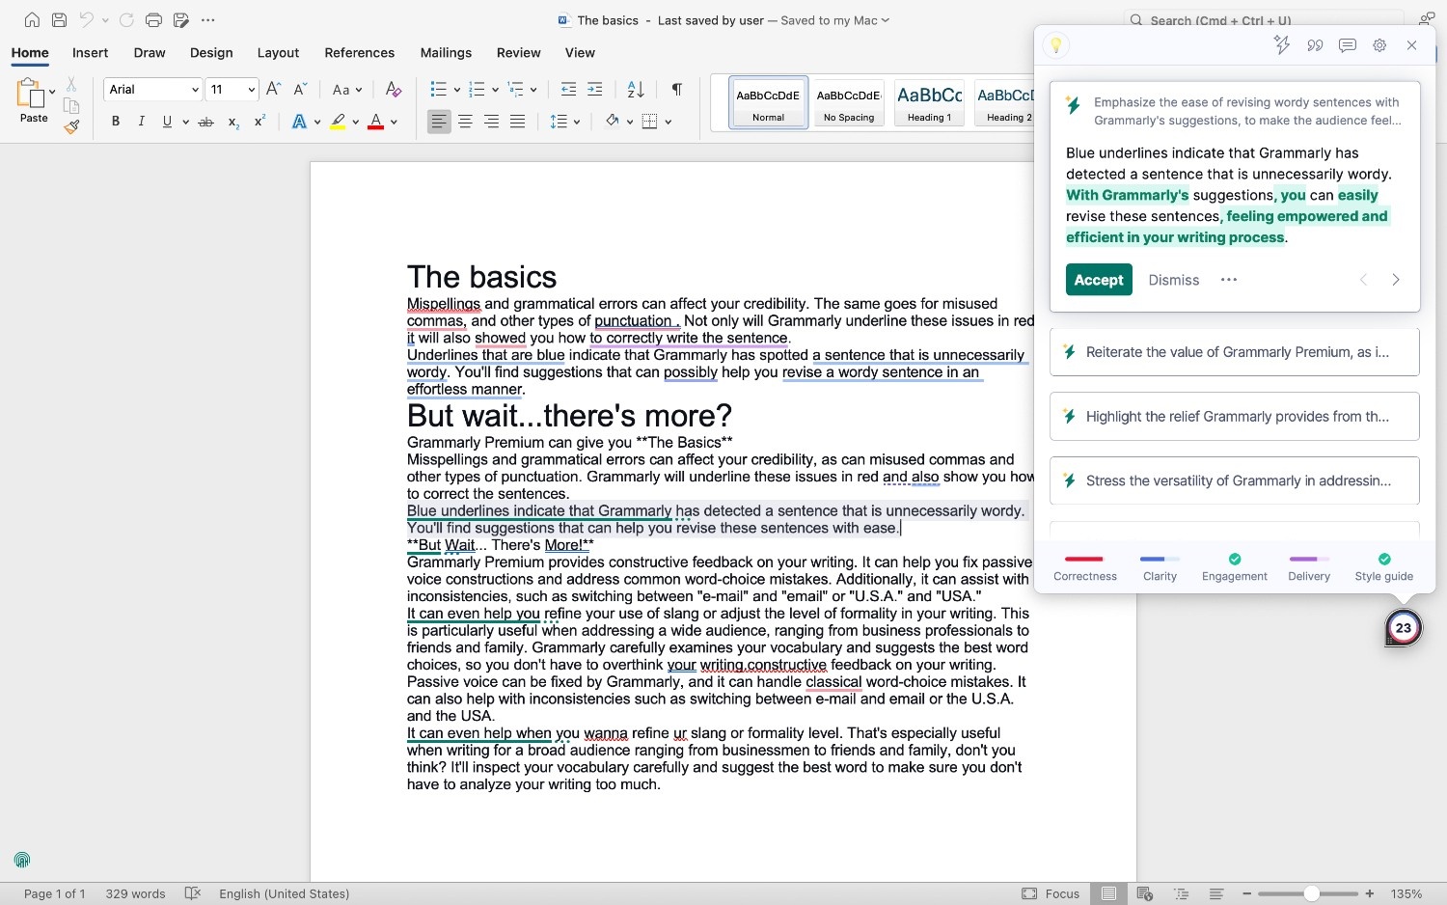Viewport: 1447px width, 905px height.
Task: Click the Format Painter icon
Action: tap(70, 125)
